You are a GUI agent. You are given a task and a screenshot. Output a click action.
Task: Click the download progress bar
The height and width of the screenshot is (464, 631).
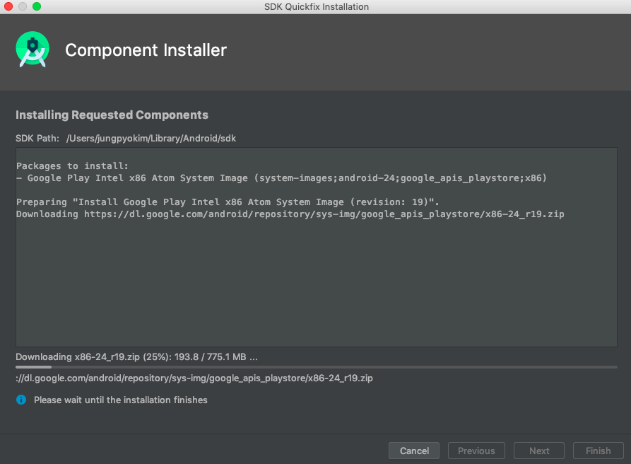point(316,367)
